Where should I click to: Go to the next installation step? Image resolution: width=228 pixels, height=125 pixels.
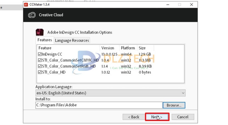point(157,117)
